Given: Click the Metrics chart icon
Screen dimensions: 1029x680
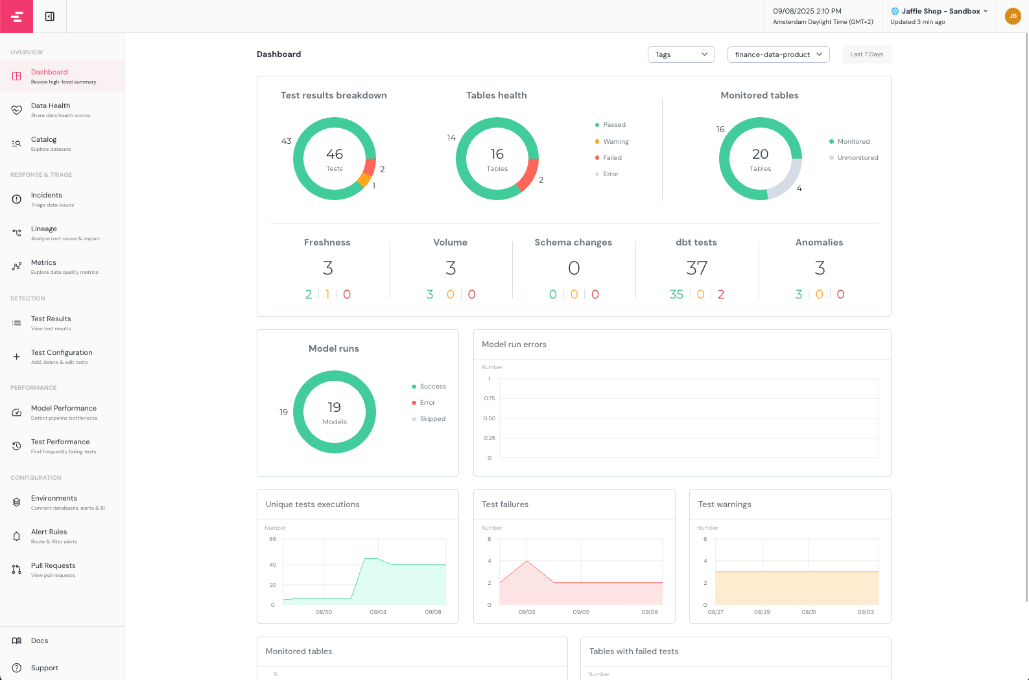Looking at the screenshot, I should [x=17, y=267].
